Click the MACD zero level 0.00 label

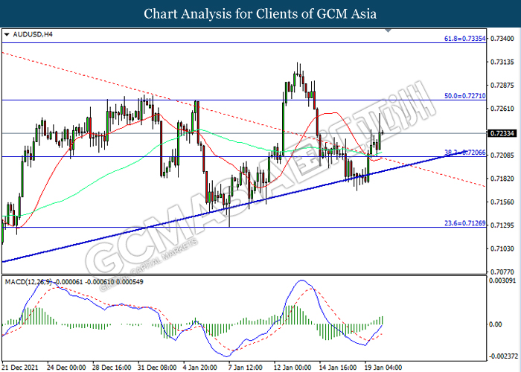point(496,324)
